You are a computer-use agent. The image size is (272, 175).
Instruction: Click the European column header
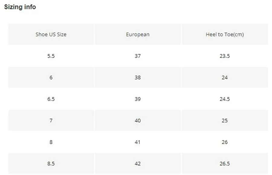138,34
